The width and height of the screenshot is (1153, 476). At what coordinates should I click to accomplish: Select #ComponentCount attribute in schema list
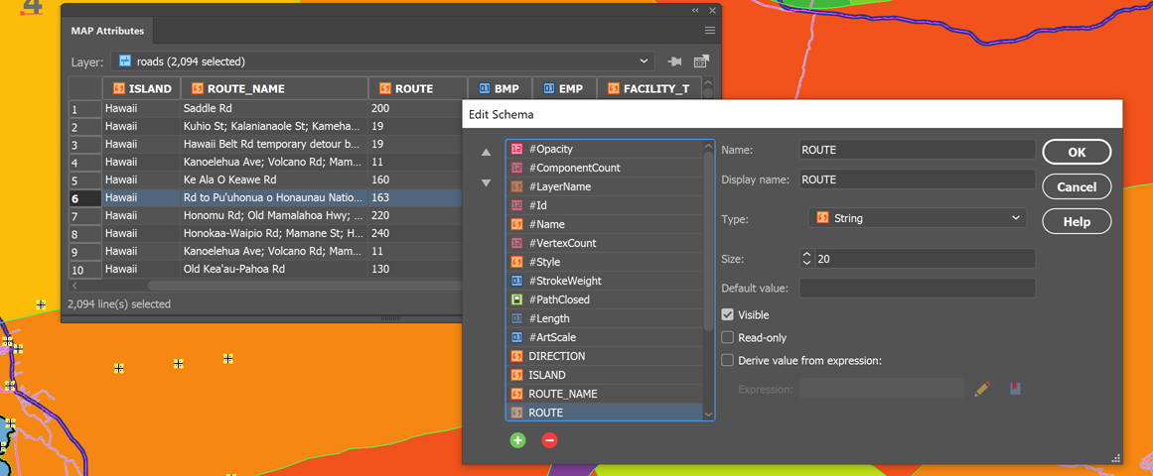coord(605,168)
